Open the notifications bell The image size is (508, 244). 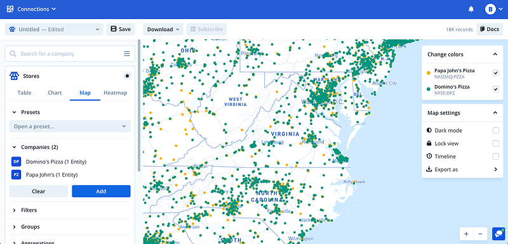click(471, 10)
